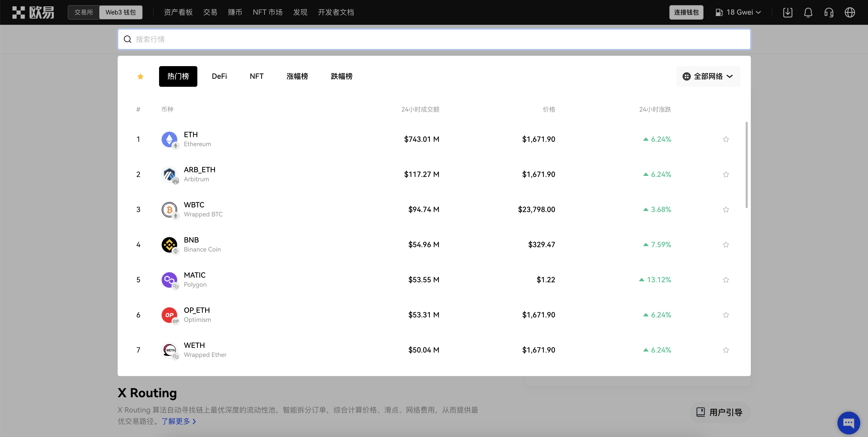Switch to the DeFi tab
The image size is (868, 437).
[x=219, y=76]
